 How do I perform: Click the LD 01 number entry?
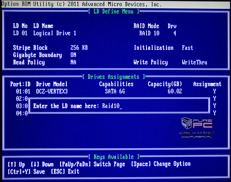click(x=20, y=33)
